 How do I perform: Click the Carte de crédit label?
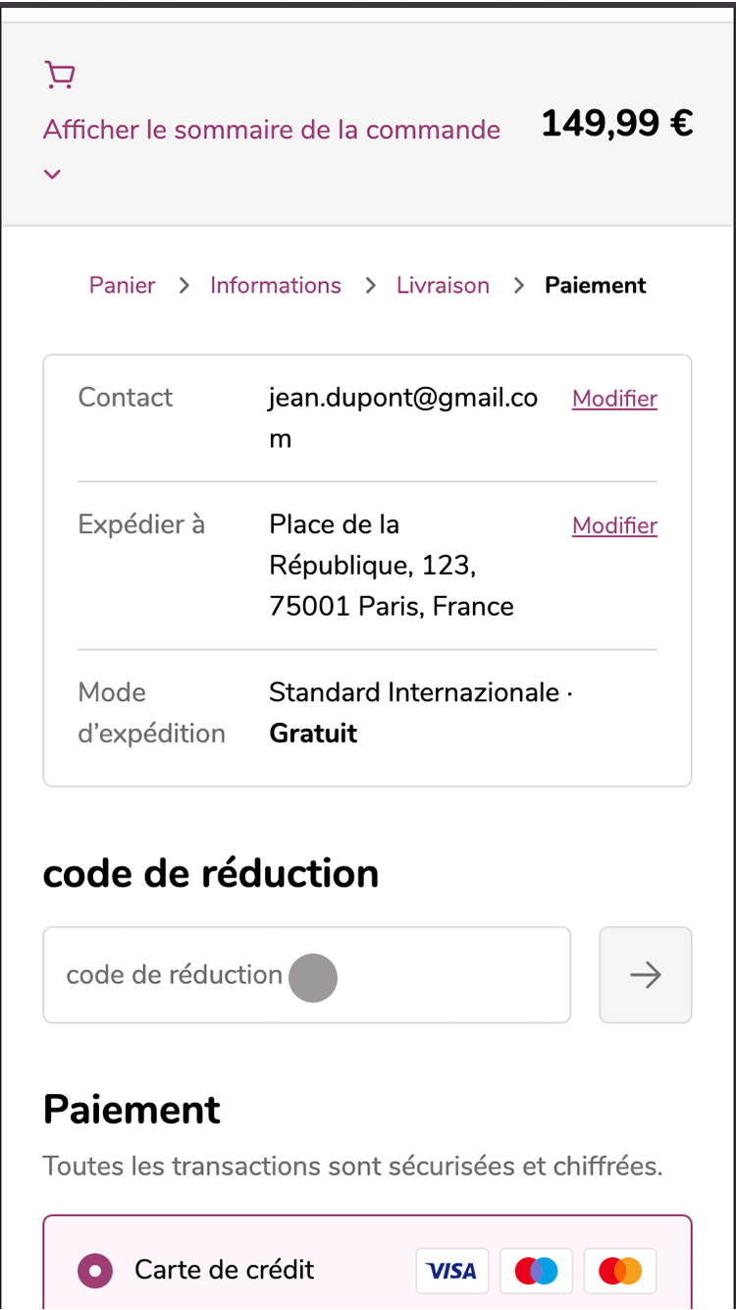click(225, 1270)
